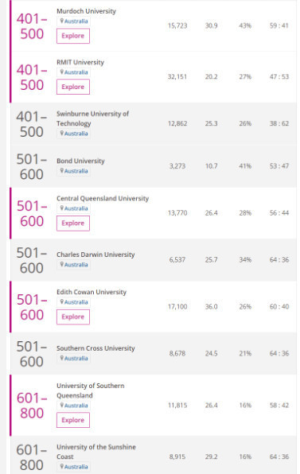Open the Southern Cross University name link
Image resolution: width=300 pixels, height=474 pixels.
[x=95, y=348]
